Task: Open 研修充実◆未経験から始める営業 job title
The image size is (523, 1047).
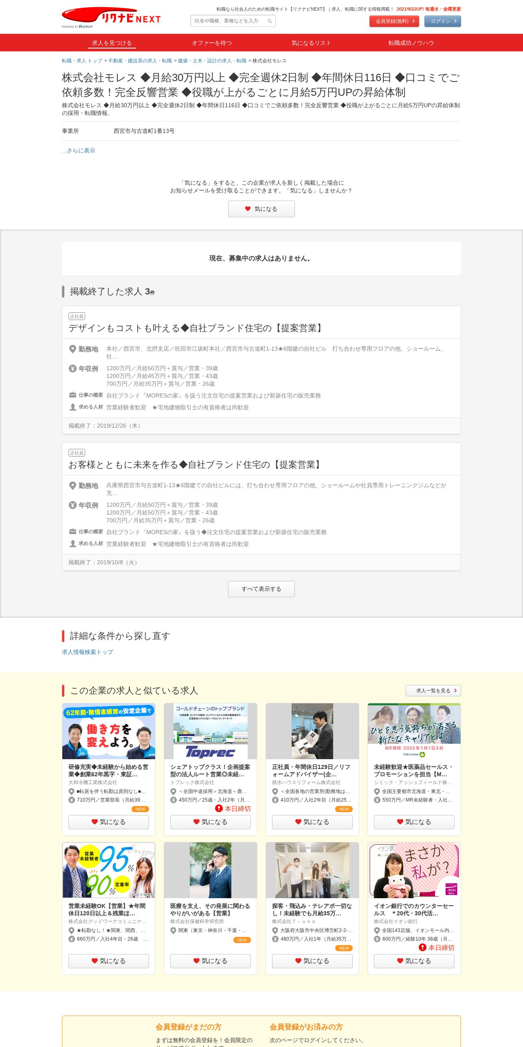Action: point(109,771)
